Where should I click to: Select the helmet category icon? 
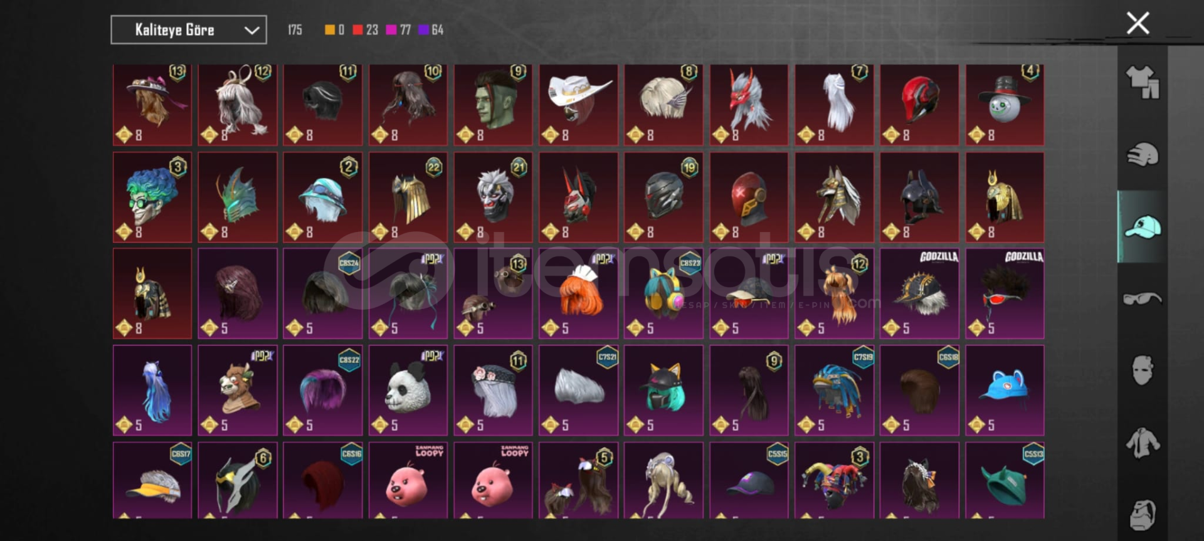point(1143,154)
